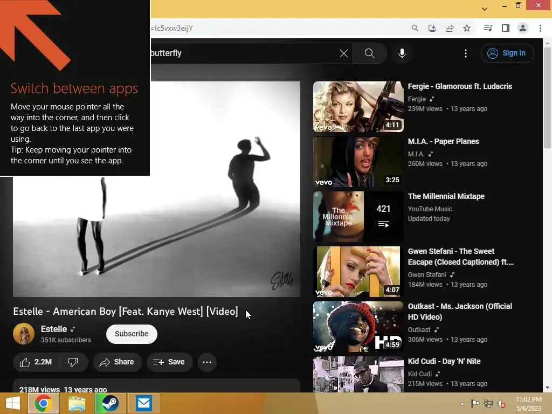Dislike the video with thumbs down
This screenshot has height=414, width=552.
click(x=73, y=362)
